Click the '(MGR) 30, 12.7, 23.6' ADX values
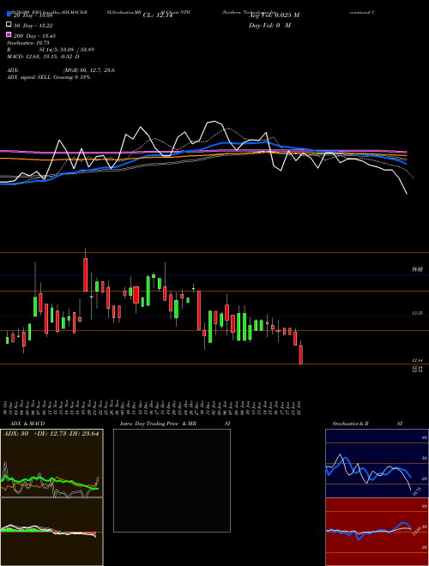 pyautogui.click(x=89, y=70)
